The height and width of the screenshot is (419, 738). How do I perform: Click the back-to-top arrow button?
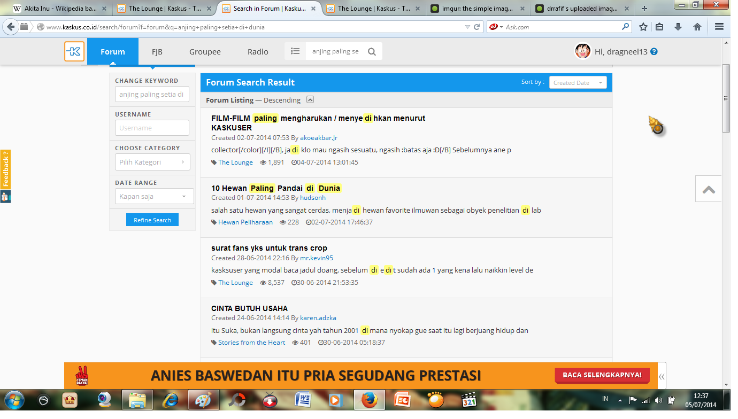pyautogui.click(x=709, y=189)
